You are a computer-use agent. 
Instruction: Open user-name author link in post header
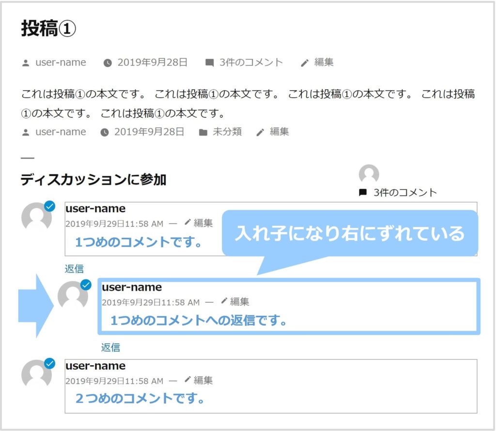[61, 62]
